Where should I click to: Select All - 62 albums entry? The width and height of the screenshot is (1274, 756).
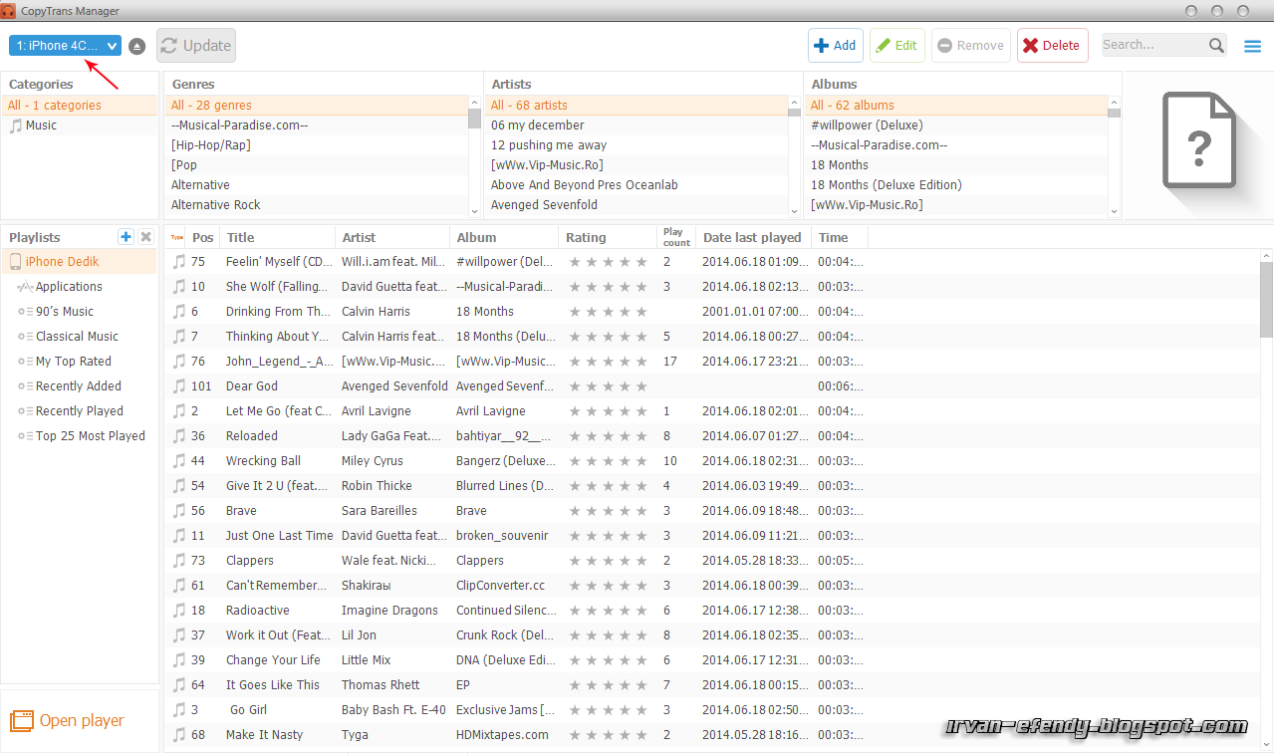pyautogui.click(x=956, y=106)
